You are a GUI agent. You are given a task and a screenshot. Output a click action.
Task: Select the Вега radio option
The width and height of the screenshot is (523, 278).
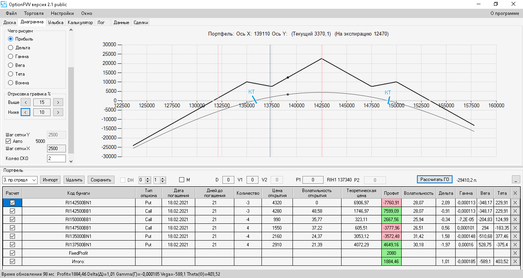(10, 65)
